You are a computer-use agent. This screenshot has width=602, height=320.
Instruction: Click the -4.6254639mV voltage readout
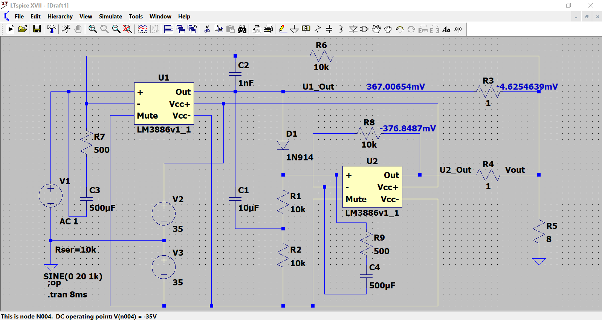pyautogui.click(x=527, y=87)
